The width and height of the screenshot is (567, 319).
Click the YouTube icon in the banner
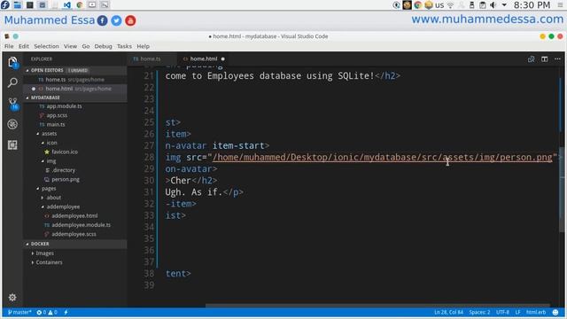coord(130,20)
